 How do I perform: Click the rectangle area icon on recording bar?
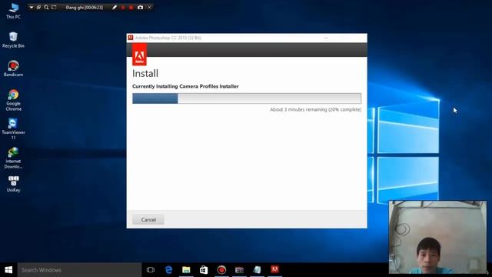pyautogui.click(x=54, y=7)
